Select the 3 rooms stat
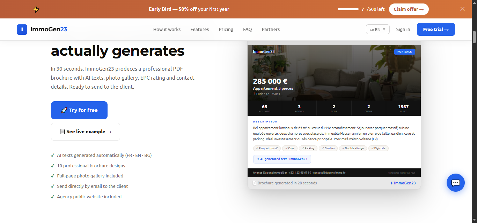477x223 pixels. [x=299, y=108]
